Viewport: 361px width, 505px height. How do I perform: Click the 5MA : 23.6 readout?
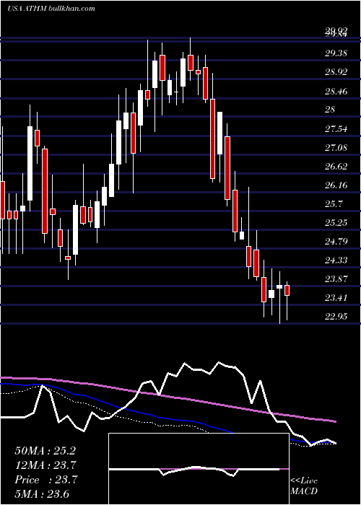pos(42,493)
